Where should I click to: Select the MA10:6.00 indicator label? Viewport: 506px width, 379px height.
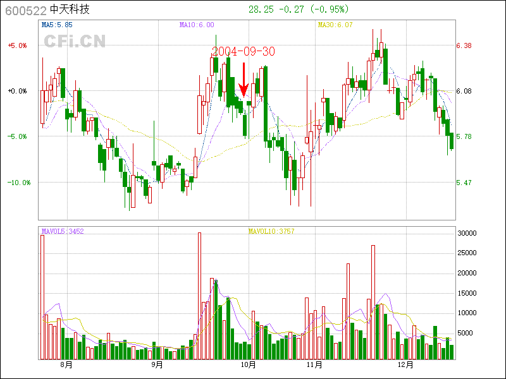[197, 25]
